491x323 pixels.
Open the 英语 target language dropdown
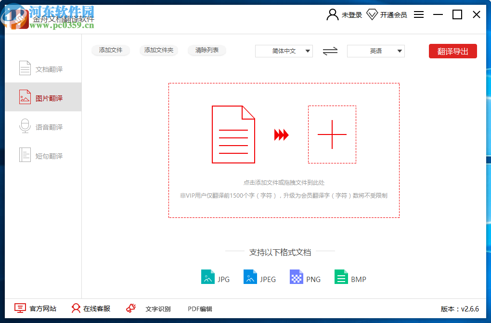pos(375,51)
